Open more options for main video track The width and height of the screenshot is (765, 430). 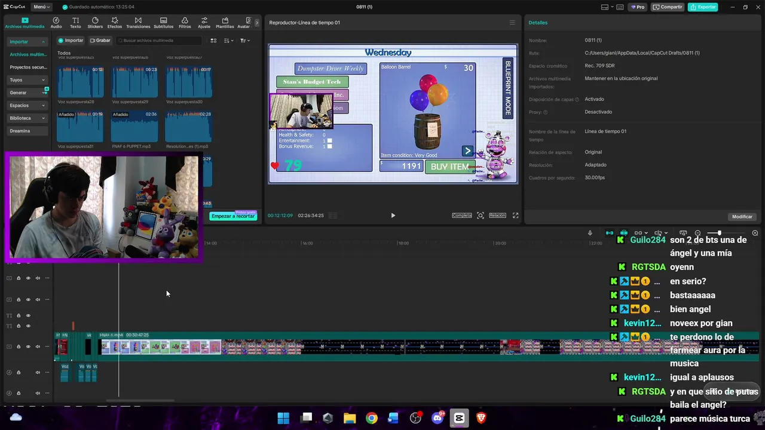[x=47, y=346]
